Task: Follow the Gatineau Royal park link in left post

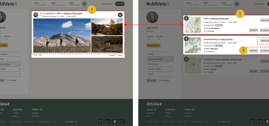Action: click(x=73, y=13)
